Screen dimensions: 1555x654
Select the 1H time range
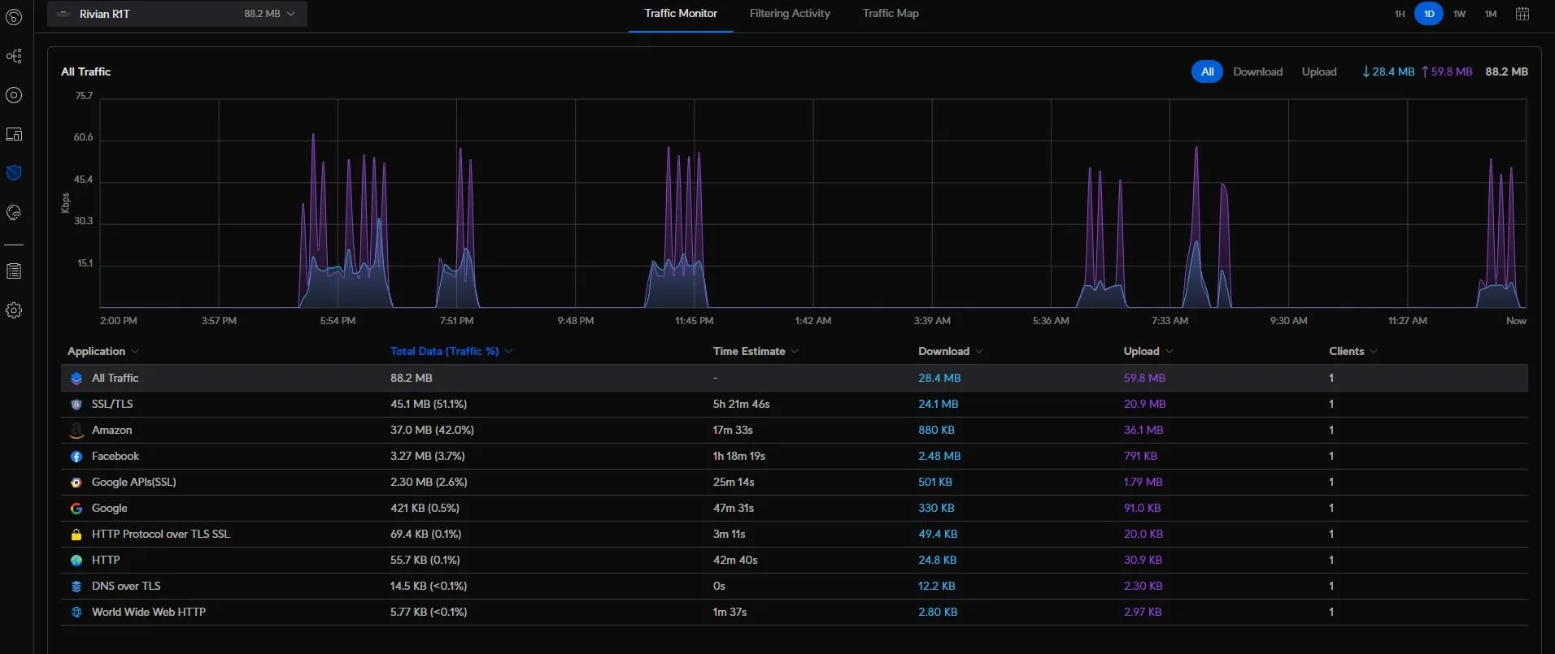point(1400,14)
